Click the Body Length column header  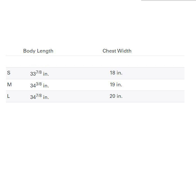tap(38, 51)
